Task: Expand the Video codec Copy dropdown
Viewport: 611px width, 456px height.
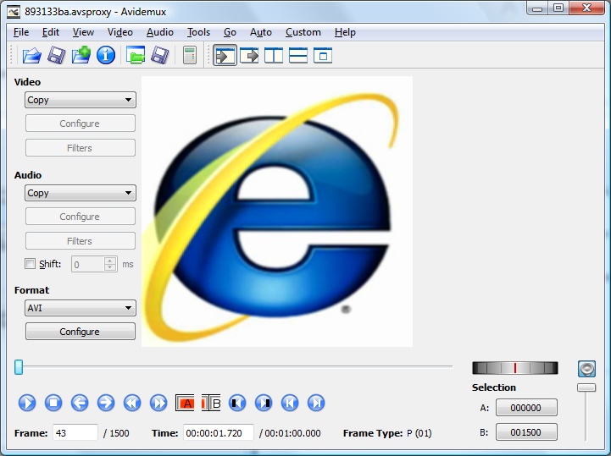Action: coord(80,100)
